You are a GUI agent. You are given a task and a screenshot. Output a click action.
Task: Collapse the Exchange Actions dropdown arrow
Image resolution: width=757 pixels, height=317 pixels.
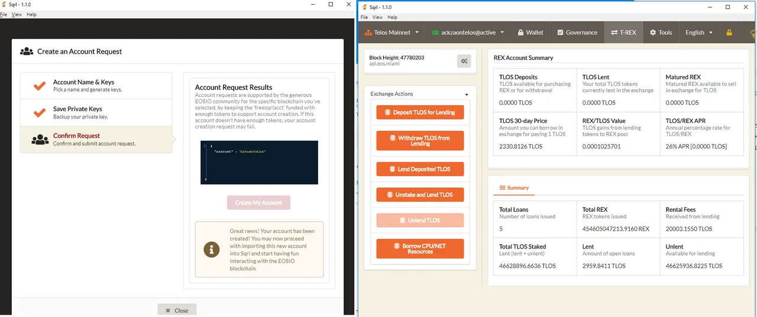pyautogui.click(x=467, y=95)
